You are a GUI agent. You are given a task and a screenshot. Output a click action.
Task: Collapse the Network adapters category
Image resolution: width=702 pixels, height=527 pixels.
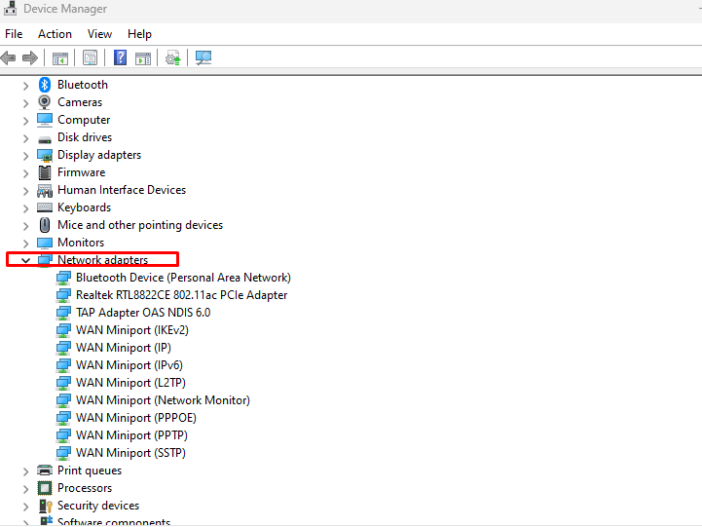[26, 260]
